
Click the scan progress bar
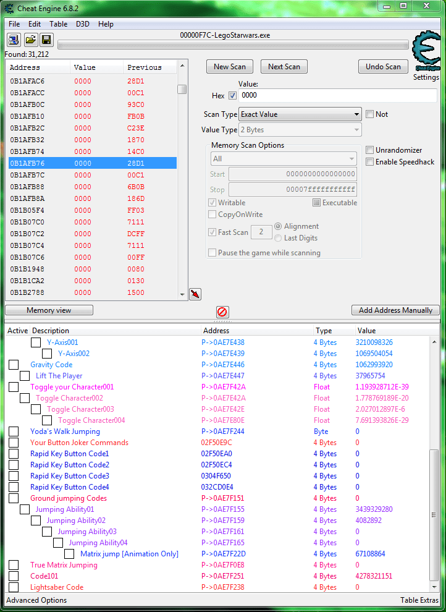point(233,45)
